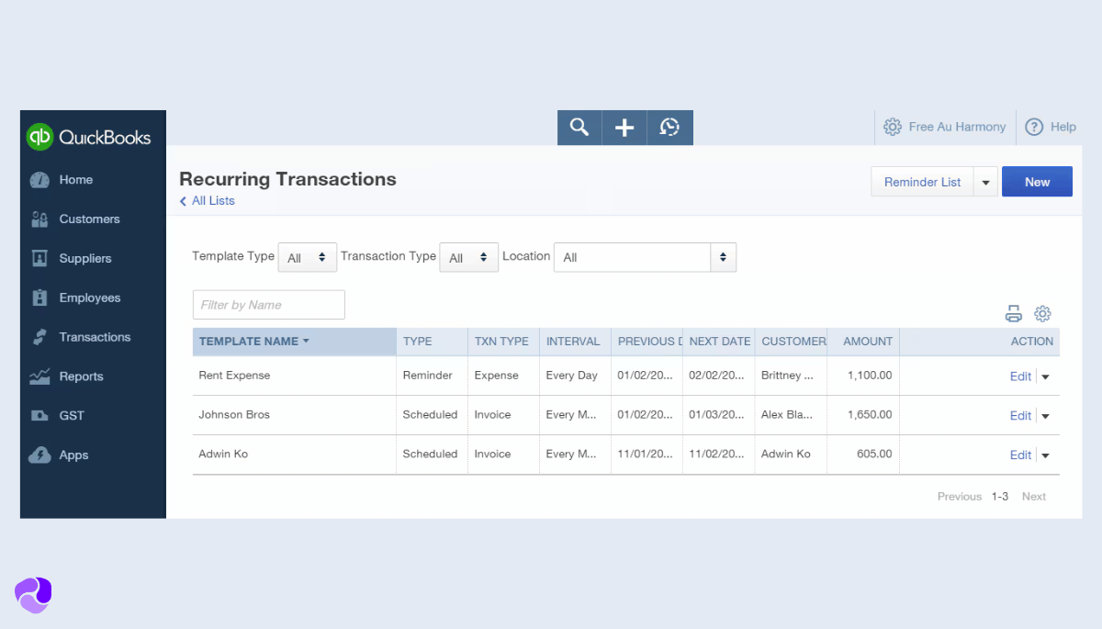Click the QuickBooks logo
Screen dimensions: 1102x629
pos(90,137)
